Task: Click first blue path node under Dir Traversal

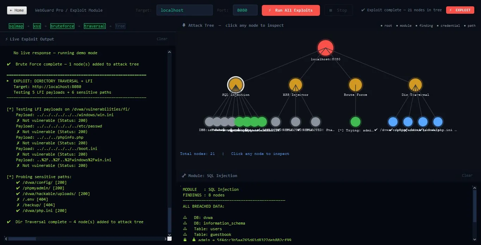Action: (x=393, y=122)
